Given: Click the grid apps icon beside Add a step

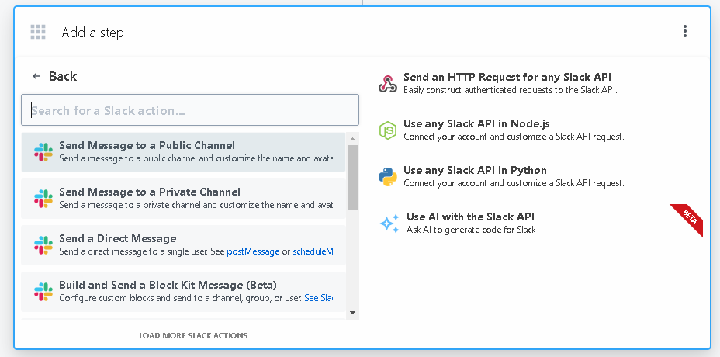Looking at the screenshot, I should click(38, 32).
